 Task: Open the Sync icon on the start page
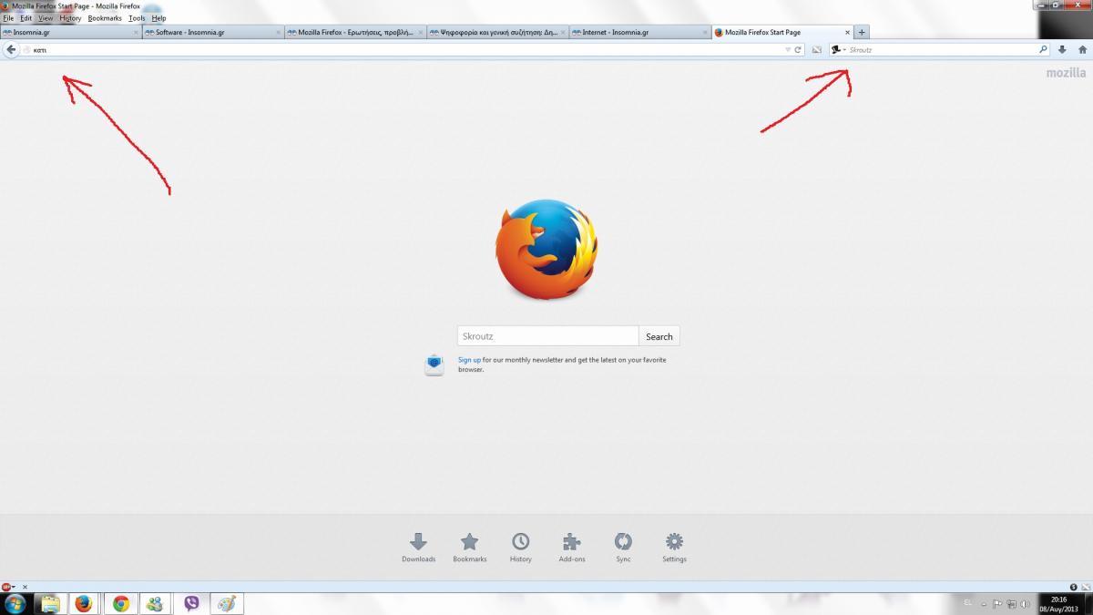coord(623,547)
